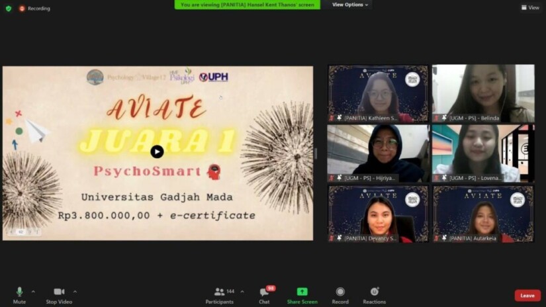Play the slide video
The height and width of the screenshot is (307, 546).
[157, 152]
